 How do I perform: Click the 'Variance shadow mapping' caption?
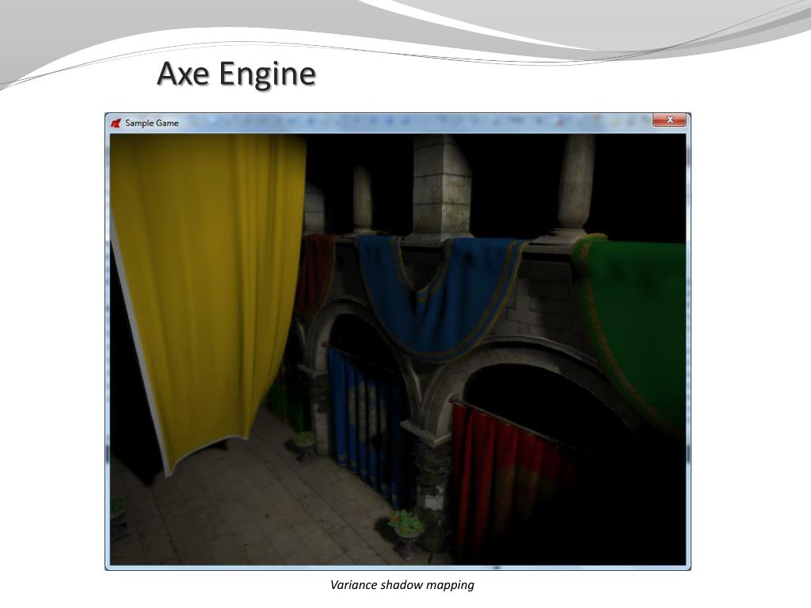[x=402, y=585]
